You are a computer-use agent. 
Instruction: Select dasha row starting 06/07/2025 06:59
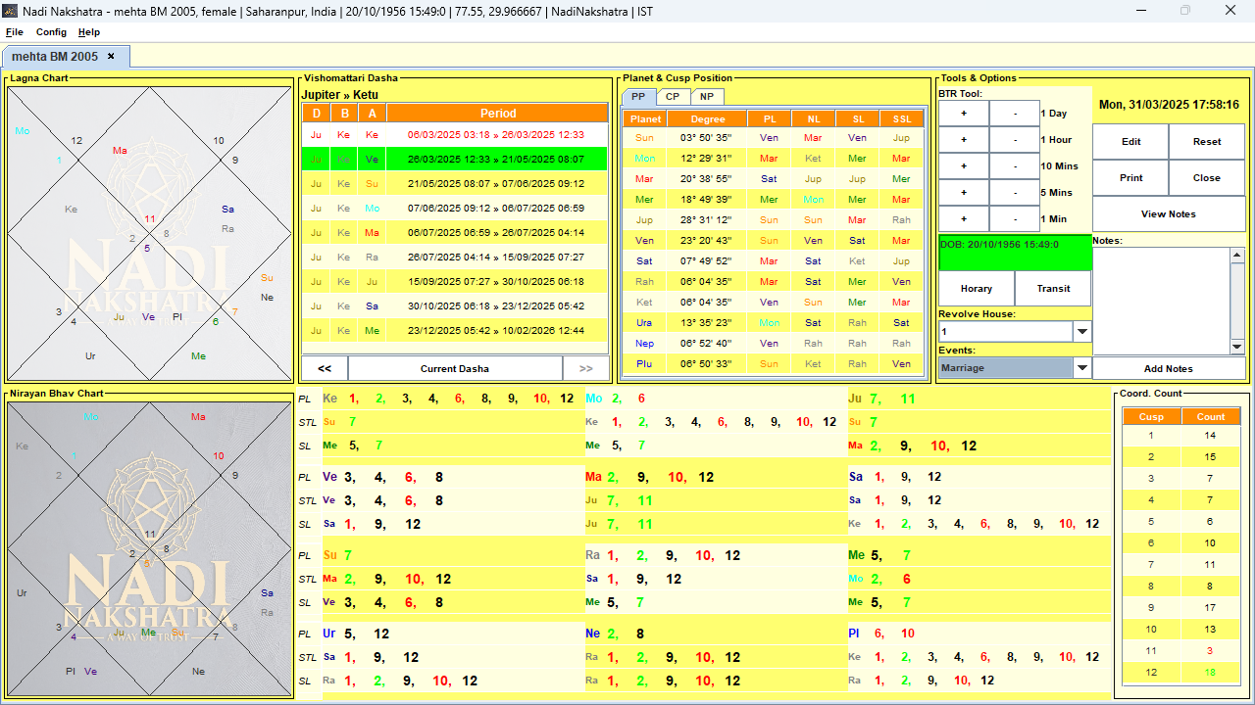455,232
